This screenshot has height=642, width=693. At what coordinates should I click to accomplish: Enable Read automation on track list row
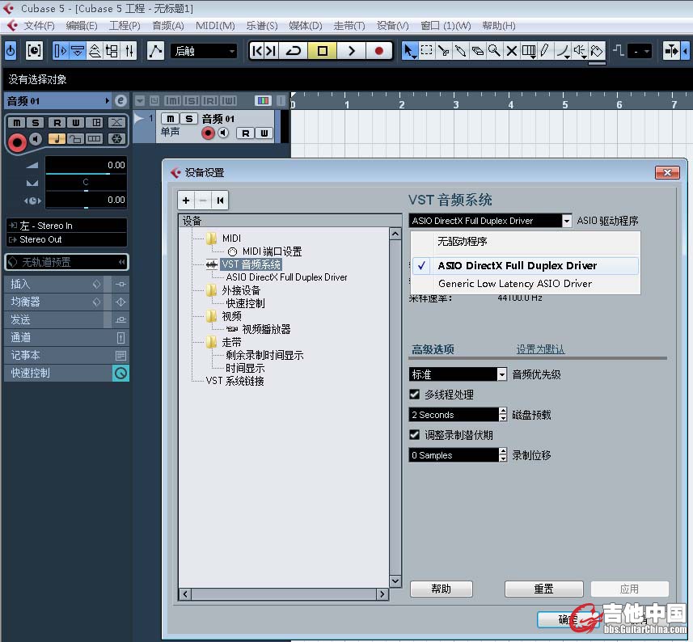[x=246, y=133]
